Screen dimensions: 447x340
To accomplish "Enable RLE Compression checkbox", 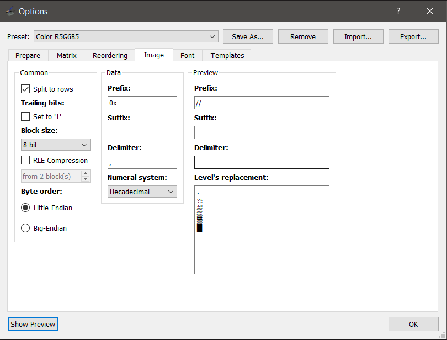I will point(25,160).
